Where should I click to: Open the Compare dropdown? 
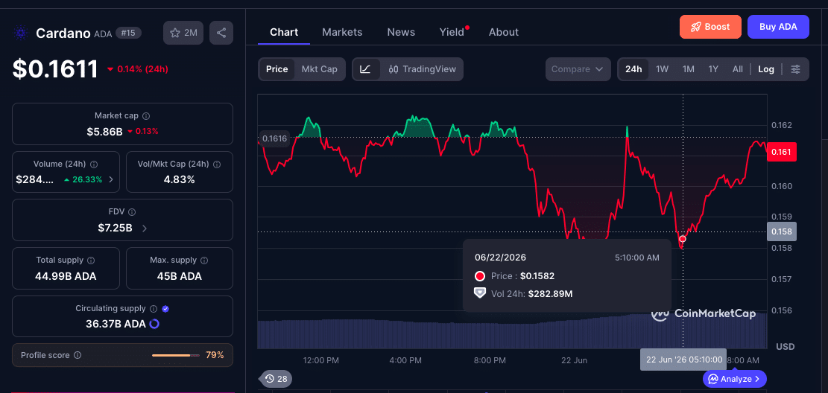(x=577, y=69)
